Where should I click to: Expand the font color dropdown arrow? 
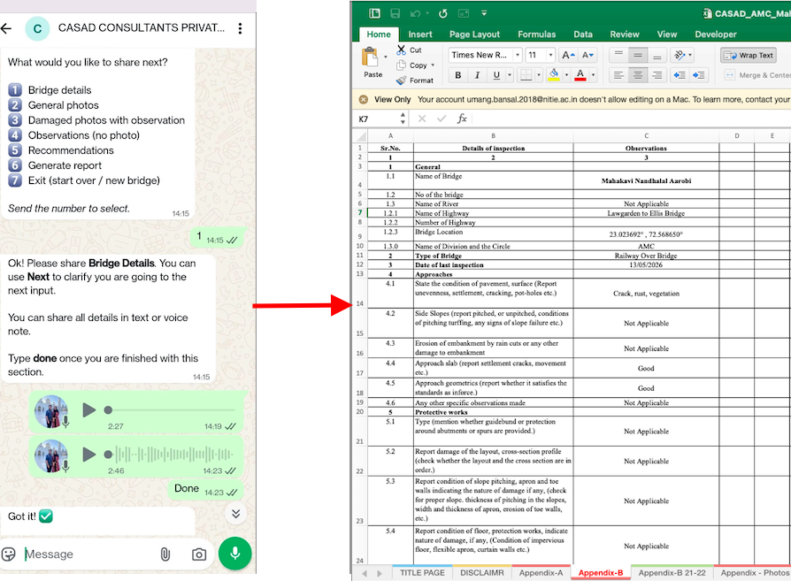pyautogui.click(x=593, y=75)
